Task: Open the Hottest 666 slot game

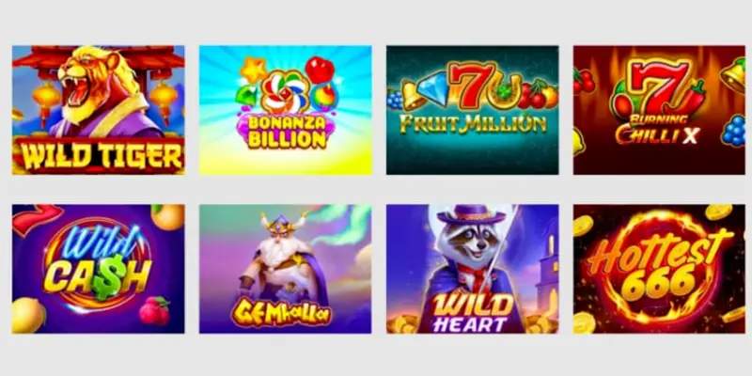Action: click(659, 269)
